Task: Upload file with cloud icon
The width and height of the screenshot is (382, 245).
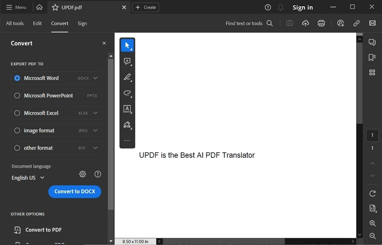Action: (305, 23)
